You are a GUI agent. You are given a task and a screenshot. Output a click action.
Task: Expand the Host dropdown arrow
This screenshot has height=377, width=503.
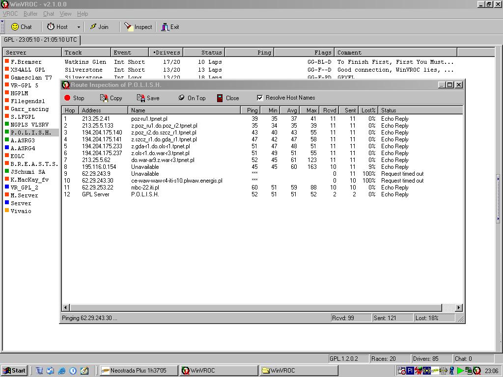79,27
